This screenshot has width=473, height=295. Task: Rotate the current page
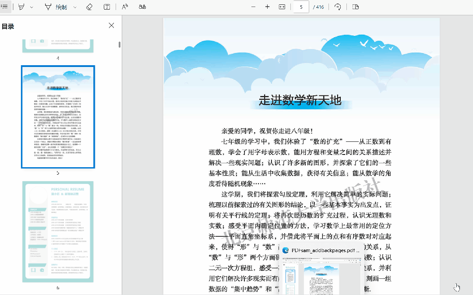[337, 7]
